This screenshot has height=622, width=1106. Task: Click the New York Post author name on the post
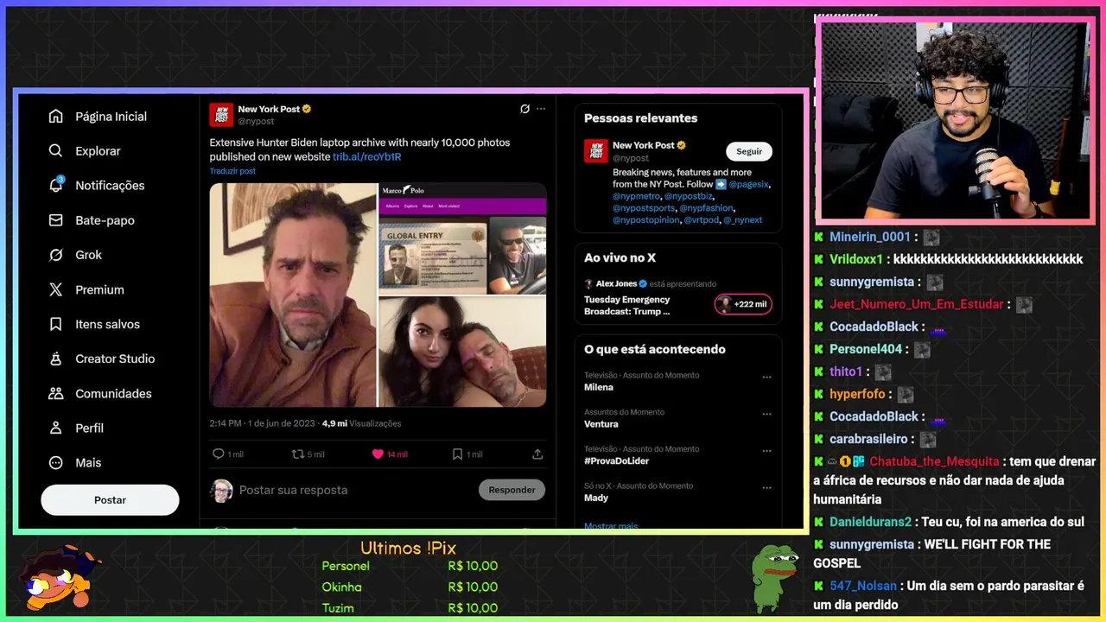coord(269,109)
